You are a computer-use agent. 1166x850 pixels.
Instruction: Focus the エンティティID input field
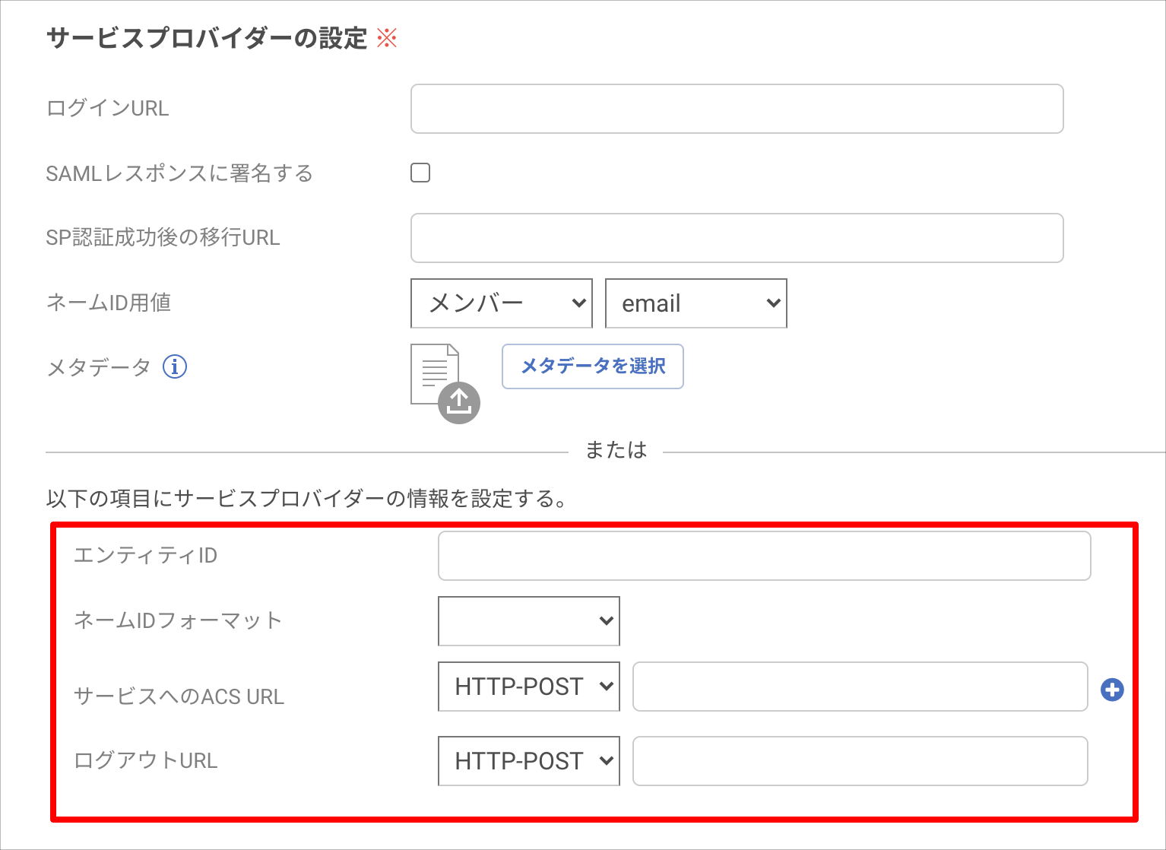[x=765, y=556]
